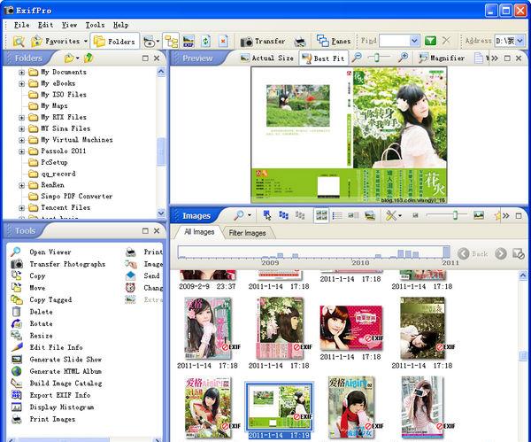This screenshot has width=531, height=442.
Task: Open the Favorites dropdown arrow
Action: point(85,41)
